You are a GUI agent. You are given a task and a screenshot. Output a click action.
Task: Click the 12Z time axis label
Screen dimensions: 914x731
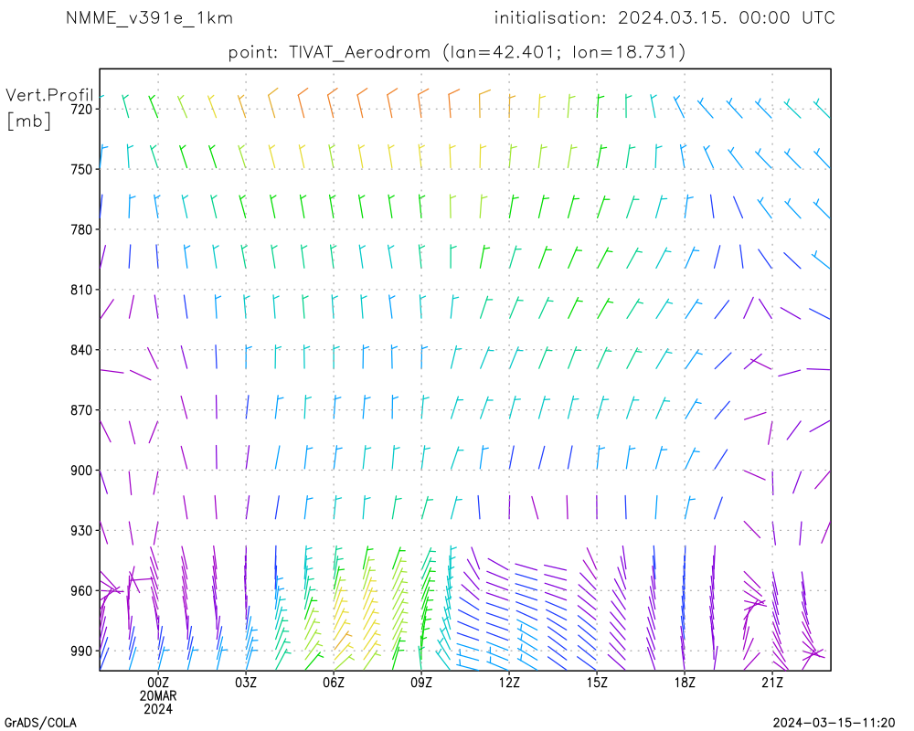pos(509,683)
